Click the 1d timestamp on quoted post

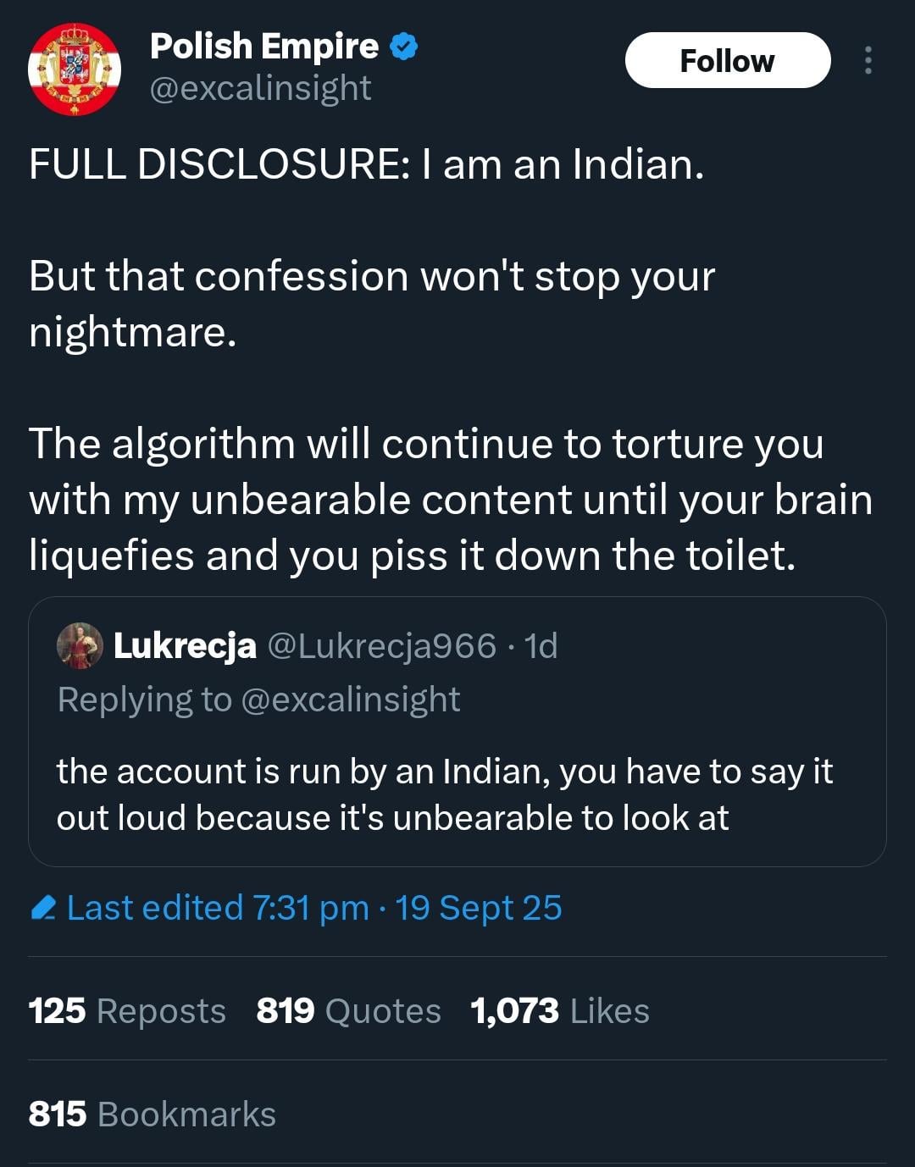point(541,646)
